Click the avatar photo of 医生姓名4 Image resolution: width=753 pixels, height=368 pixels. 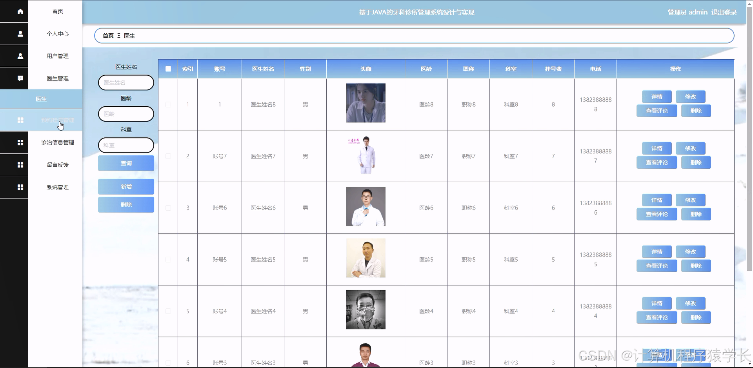tap(366, 310)
